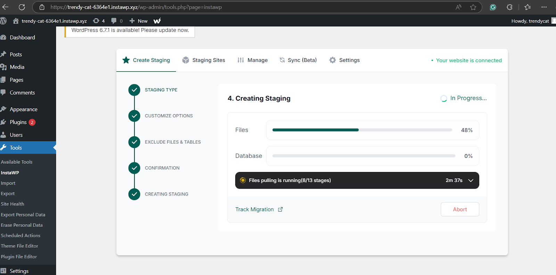Expand the files pulling stage details chevron
The image size is (556, 275).
471,180
